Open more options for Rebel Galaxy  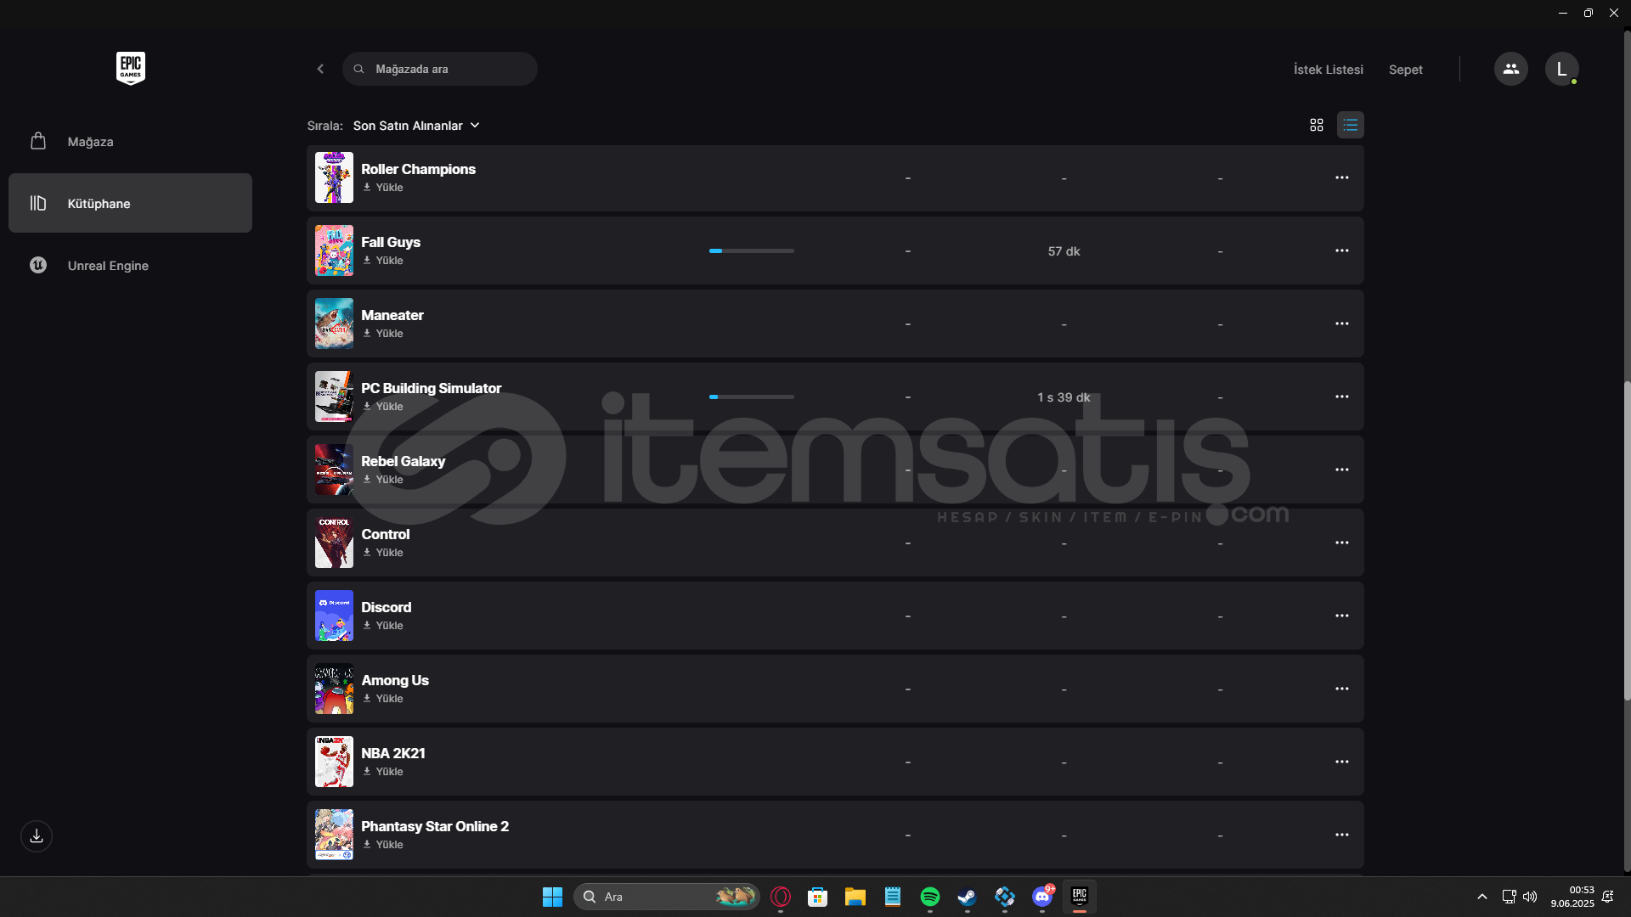point(1341,470)
